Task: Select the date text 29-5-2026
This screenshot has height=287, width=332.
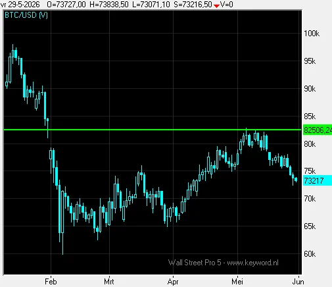Action: [24, 5]
